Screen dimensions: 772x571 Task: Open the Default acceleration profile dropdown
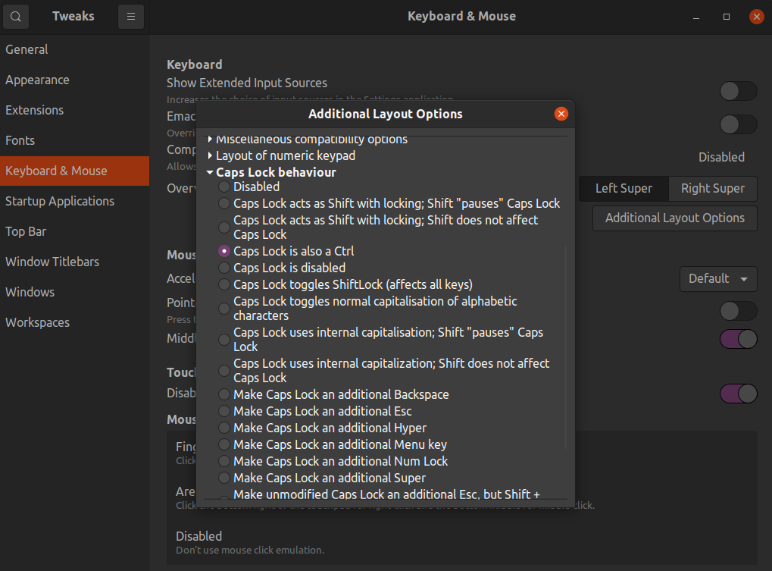[717, 278]
